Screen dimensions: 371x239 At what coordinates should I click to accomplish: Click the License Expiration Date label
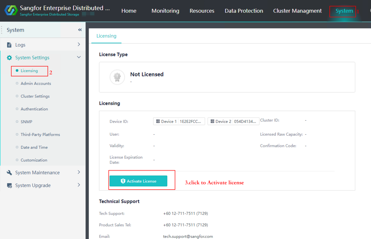pyautogui.click(x=126, y=160)
